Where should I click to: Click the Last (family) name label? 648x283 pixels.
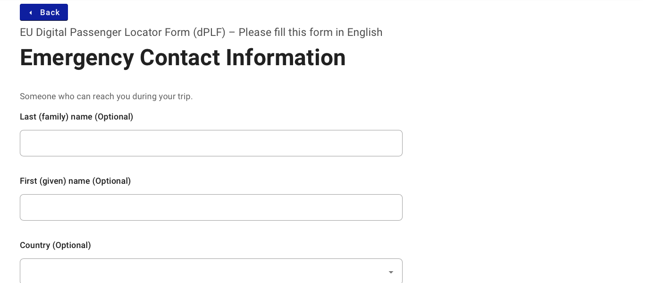click(x=76, y=117)
